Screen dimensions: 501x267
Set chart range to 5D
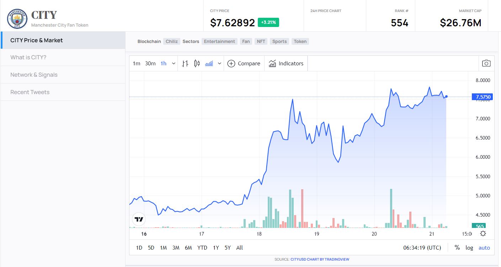(151, 248)
